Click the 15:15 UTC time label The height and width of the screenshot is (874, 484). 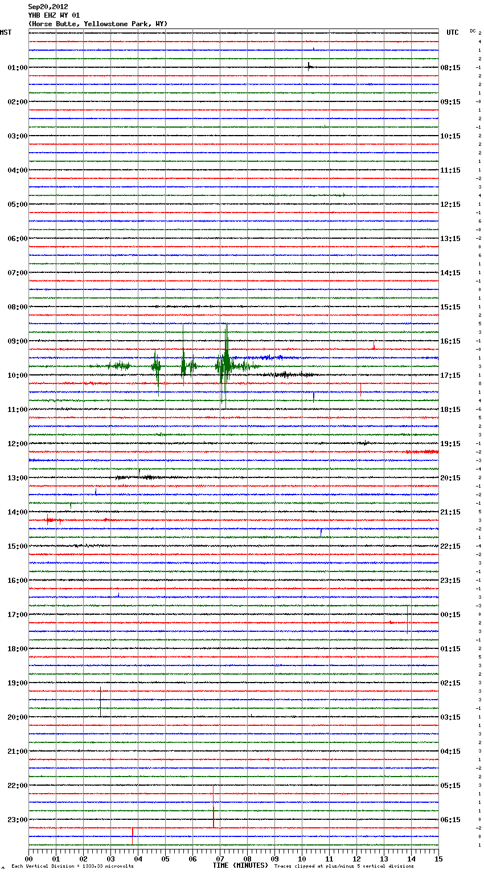450,307
